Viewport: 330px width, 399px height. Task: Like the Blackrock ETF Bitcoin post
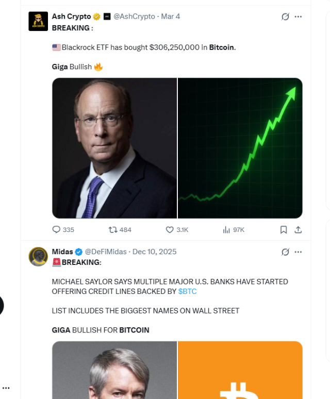170,230
